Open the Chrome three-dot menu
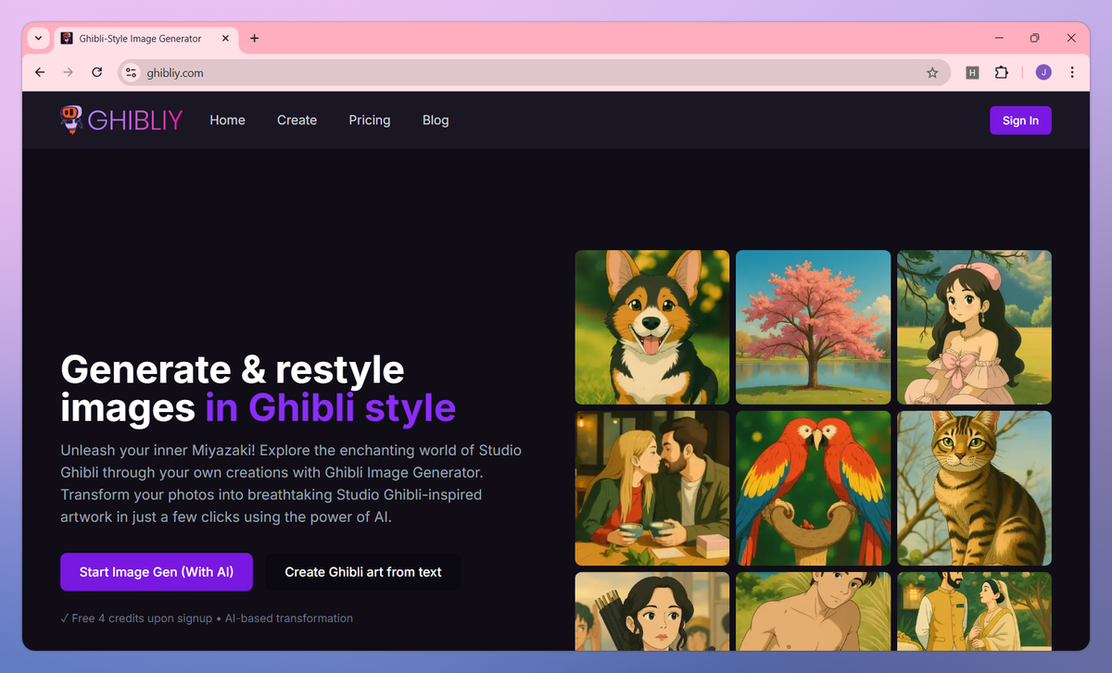This screenshot has width=1112, height=673. 1072,72
